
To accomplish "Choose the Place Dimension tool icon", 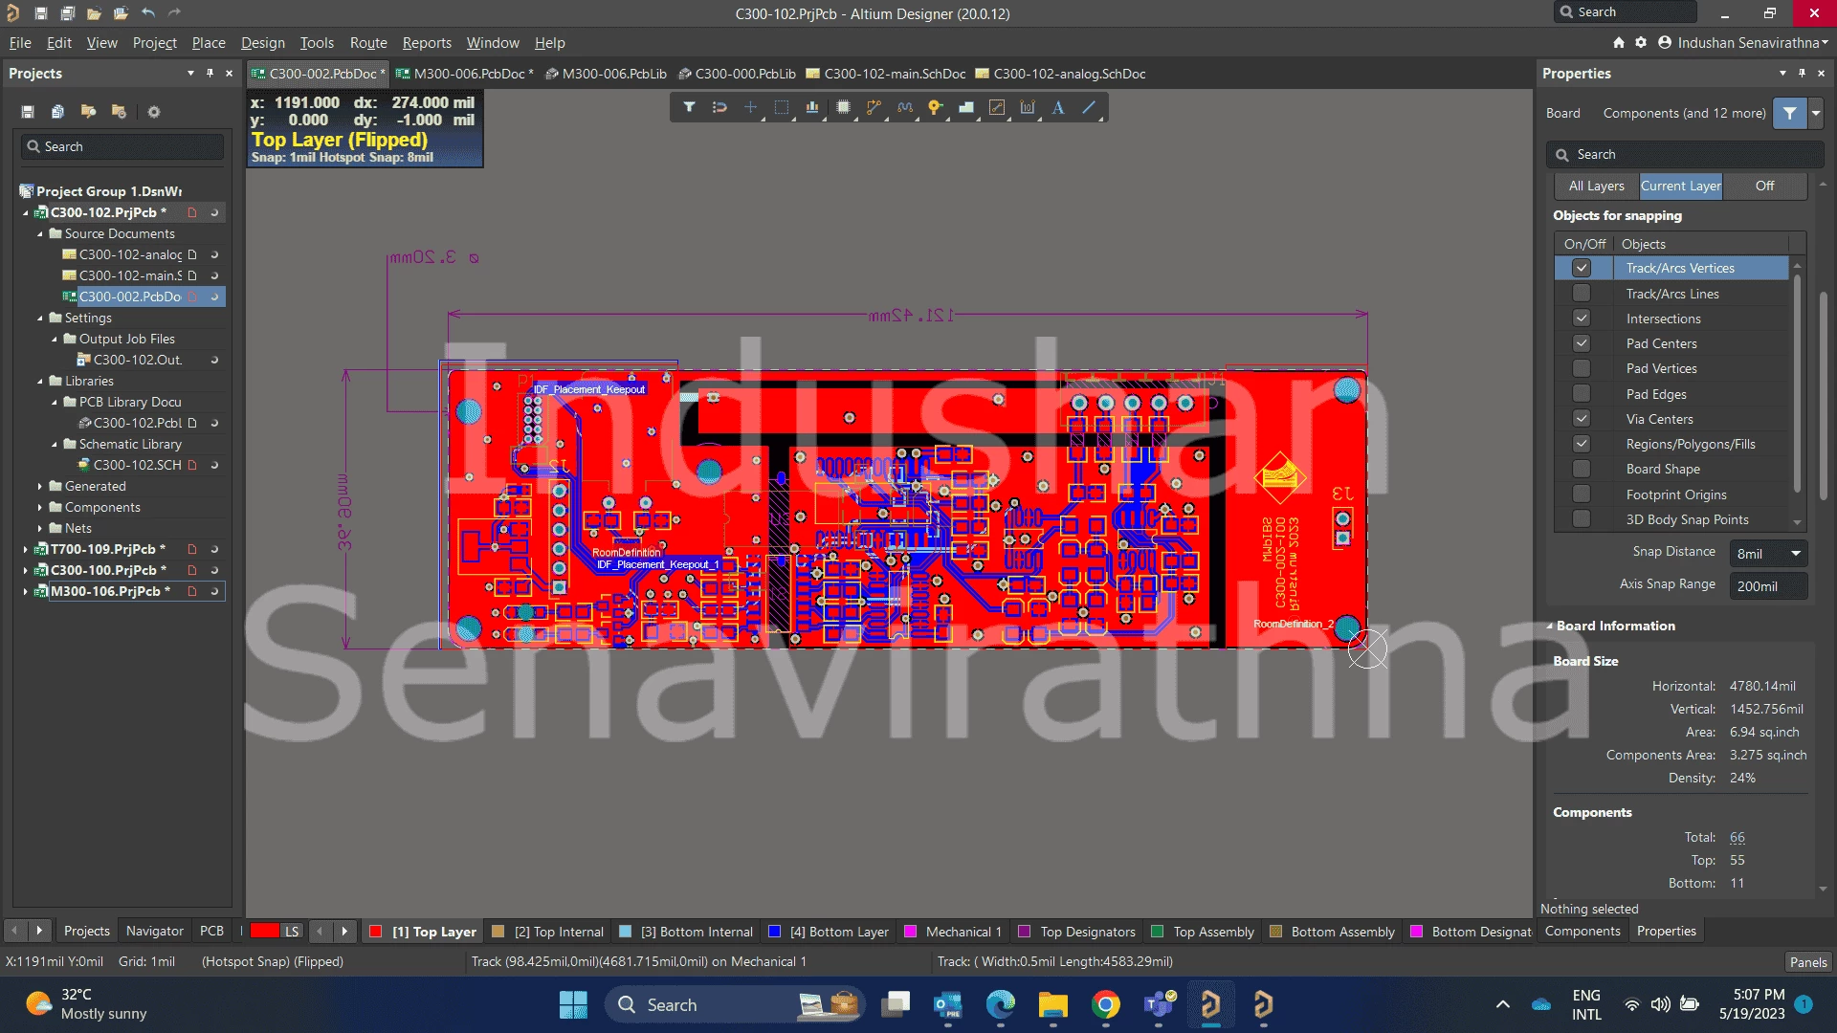I will pyautogui.click(x=1028, y=108).
